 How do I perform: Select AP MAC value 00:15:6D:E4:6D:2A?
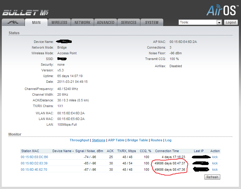[183, 42]
